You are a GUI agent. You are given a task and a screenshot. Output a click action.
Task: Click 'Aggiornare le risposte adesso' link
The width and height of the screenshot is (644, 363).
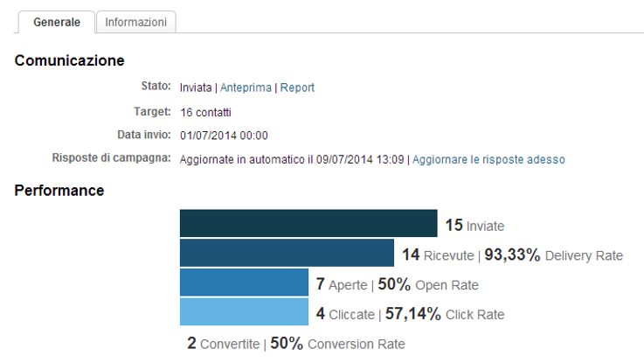point(488,160)
